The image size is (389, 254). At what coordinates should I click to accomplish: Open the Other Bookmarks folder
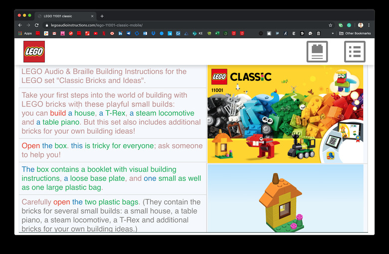click(355, 33)
